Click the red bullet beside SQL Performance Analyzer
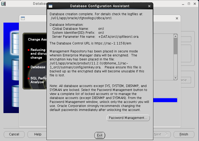This screenshot has width=199, height=141. tap(28, 78)
